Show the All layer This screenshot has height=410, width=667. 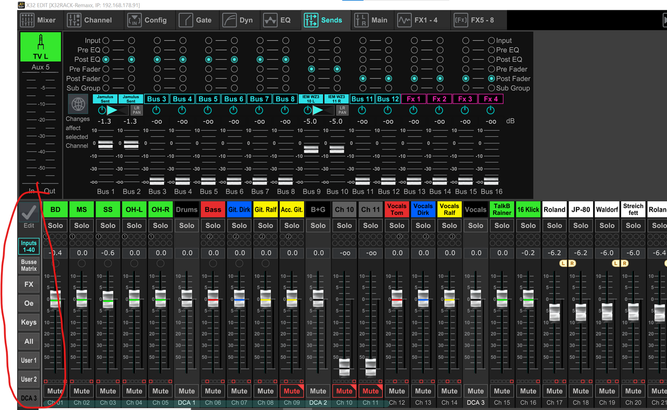(29, 341)
